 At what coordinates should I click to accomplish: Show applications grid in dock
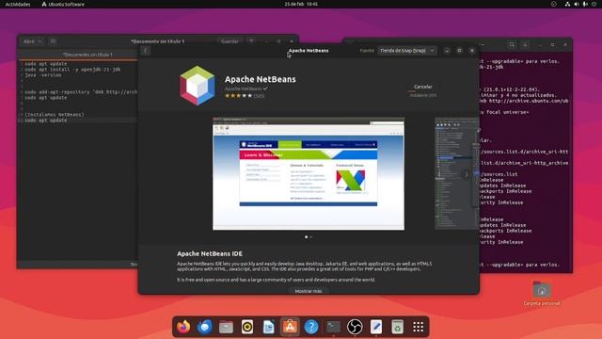pyautogui.click(x=419, y=327)
